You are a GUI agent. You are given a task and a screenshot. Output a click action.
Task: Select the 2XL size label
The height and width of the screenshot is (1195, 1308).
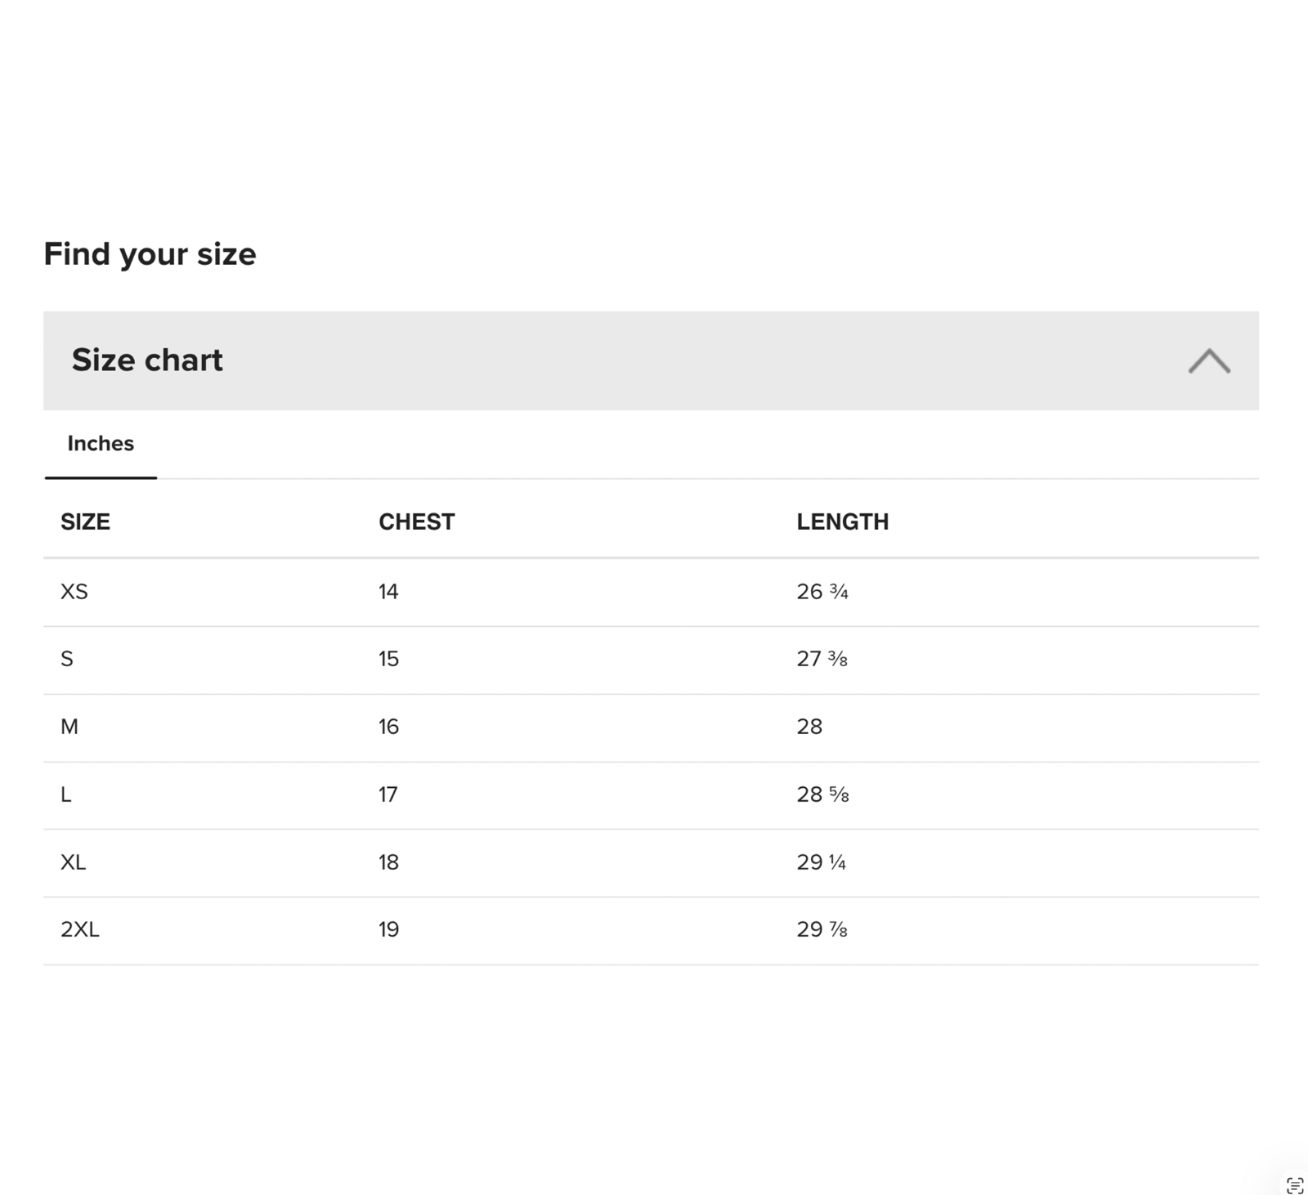tap(80, 929)
